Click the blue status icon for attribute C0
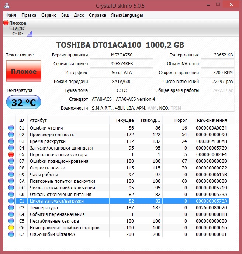Image resolution: width=242 pixels, height=254 pixels. [x=11, y=194]
